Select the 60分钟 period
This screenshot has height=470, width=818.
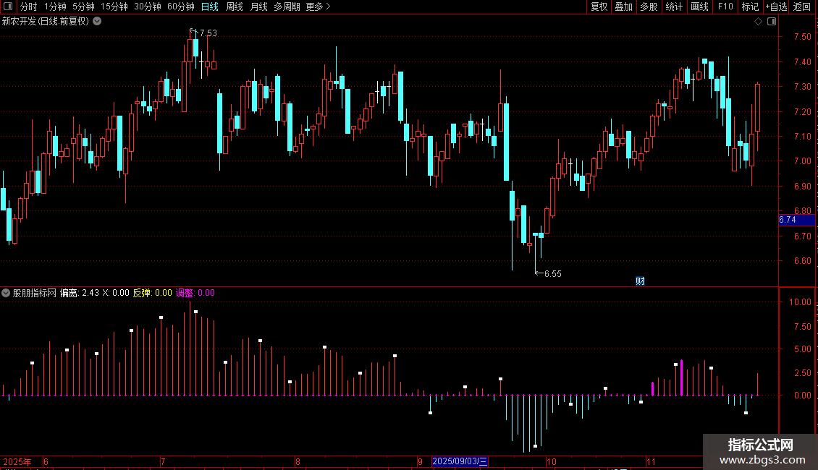[180, 7]
